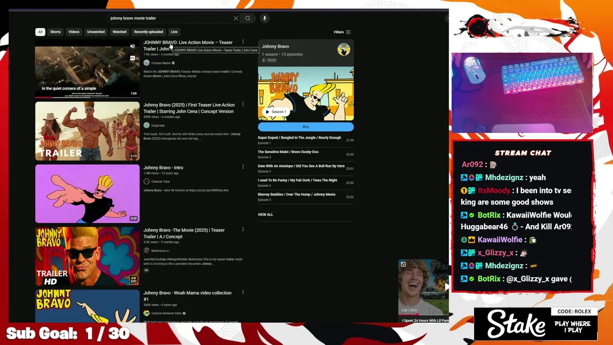Select the Unwatched filter chip
613x345 pixels.
[96, 32]
